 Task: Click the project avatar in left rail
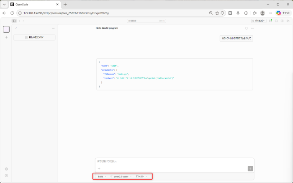point(6,29)
